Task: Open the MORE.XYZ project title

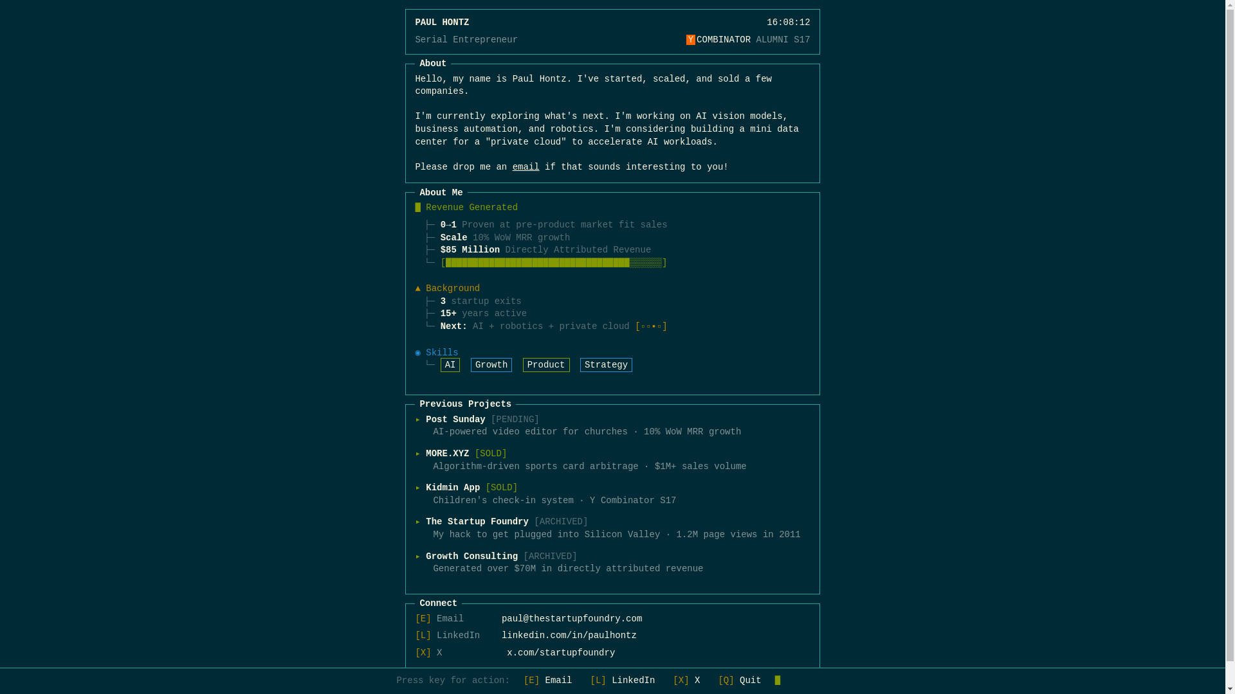Action: [447, 454]
